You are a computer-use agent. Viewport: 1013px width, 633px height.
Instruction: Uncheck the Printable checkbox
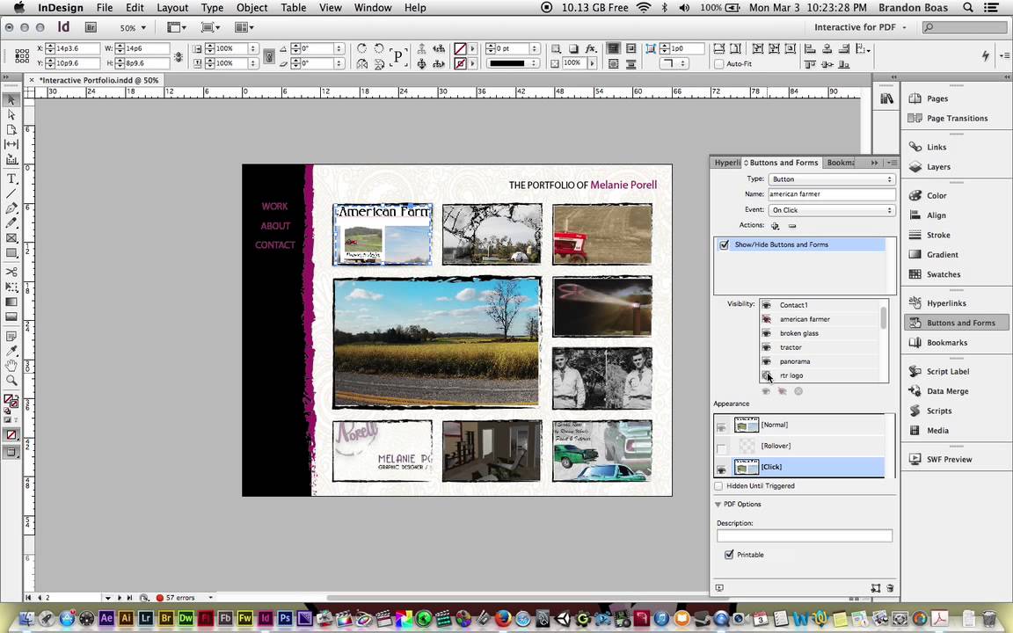click(729, 554)
